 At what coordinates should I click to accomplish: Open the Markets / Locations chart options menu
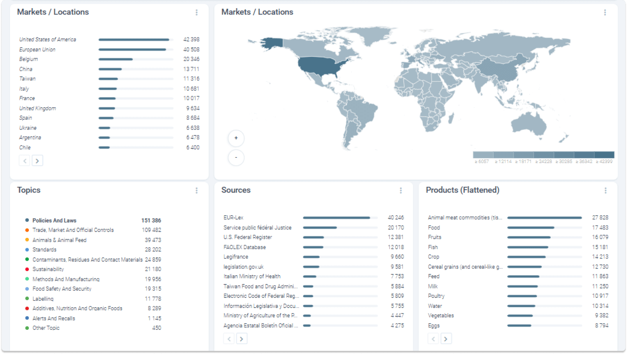click(197, 12)
